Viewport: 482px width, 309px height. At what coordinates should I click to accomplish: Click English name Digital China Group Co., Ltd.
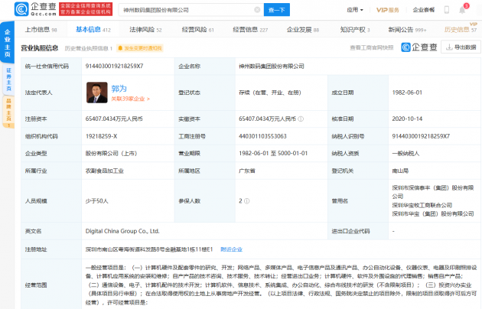[x=122, y=231]
